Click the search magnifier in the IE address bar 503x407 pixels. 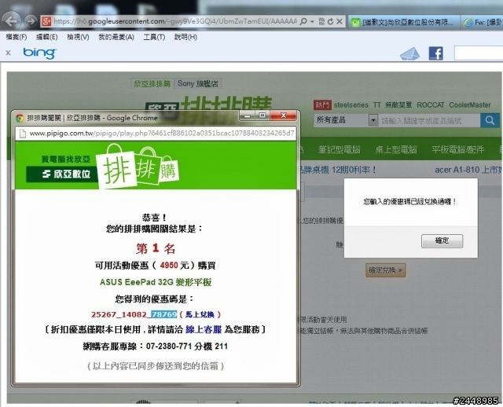click(x=303, y=21)
